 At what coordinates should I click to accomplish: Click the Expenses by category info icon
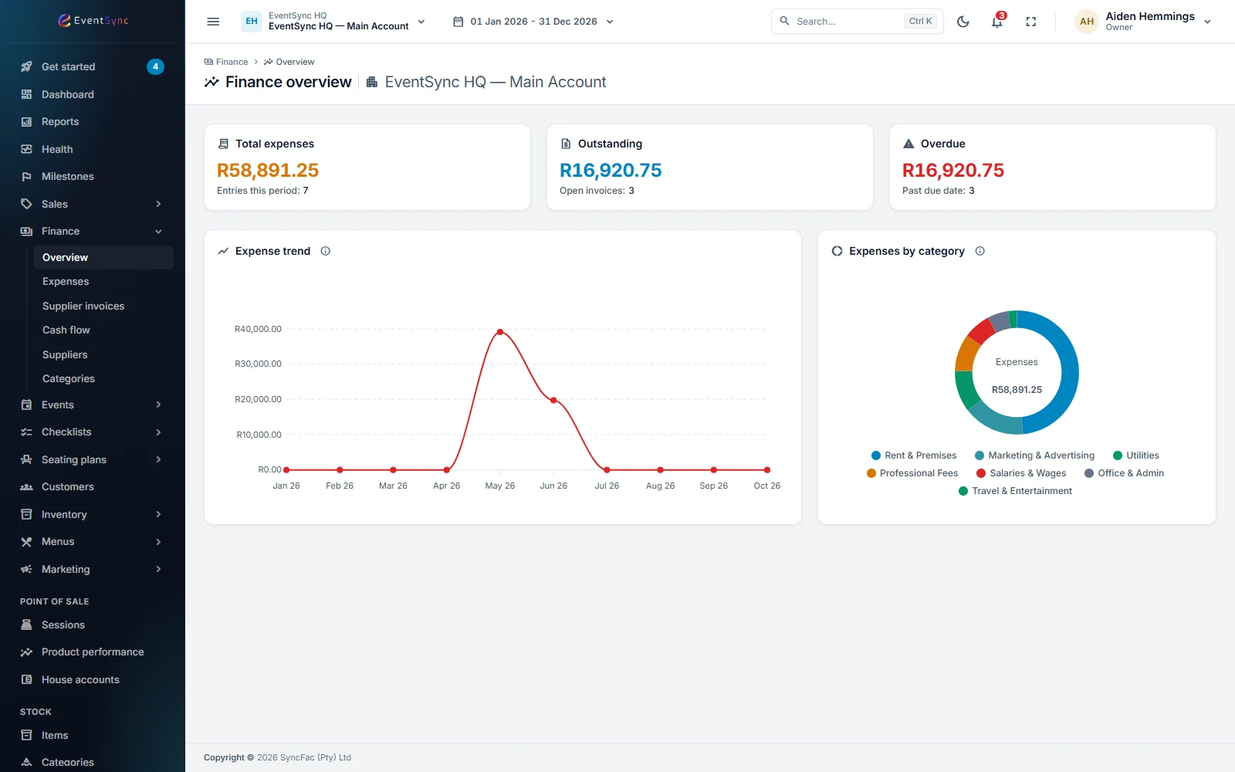[x=980, y=251]
